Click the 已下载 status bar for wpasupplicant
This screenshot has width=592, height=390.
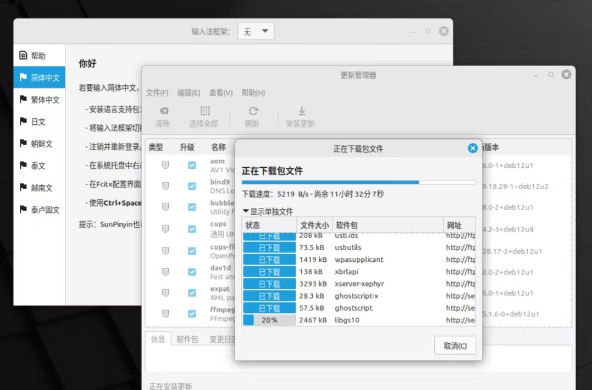tap(269, 260)
